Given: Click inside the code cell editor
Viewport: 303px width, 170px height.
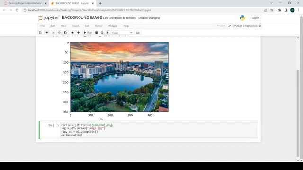Looking at the screenshot, I should click(159, 130).
